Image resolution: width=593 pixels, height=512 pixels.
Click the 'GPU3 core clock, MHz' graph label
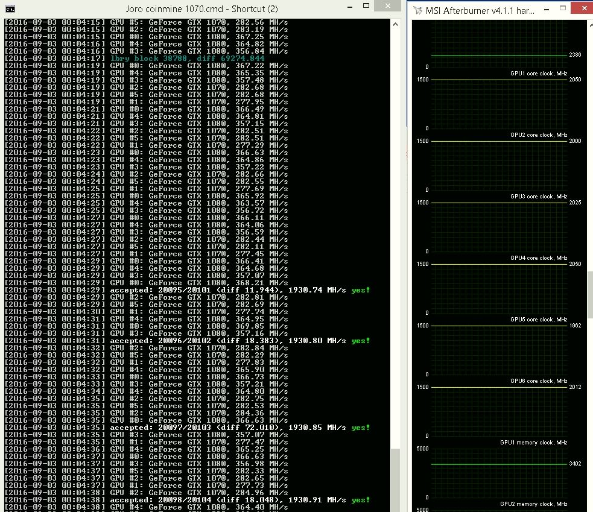point(539,197)
